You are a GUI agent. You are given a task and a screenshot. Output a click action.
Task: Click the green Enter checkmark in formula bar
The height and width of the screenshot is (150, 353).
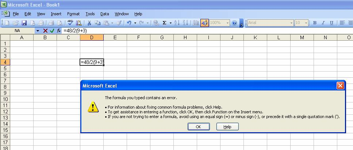[x=52, y=31]
